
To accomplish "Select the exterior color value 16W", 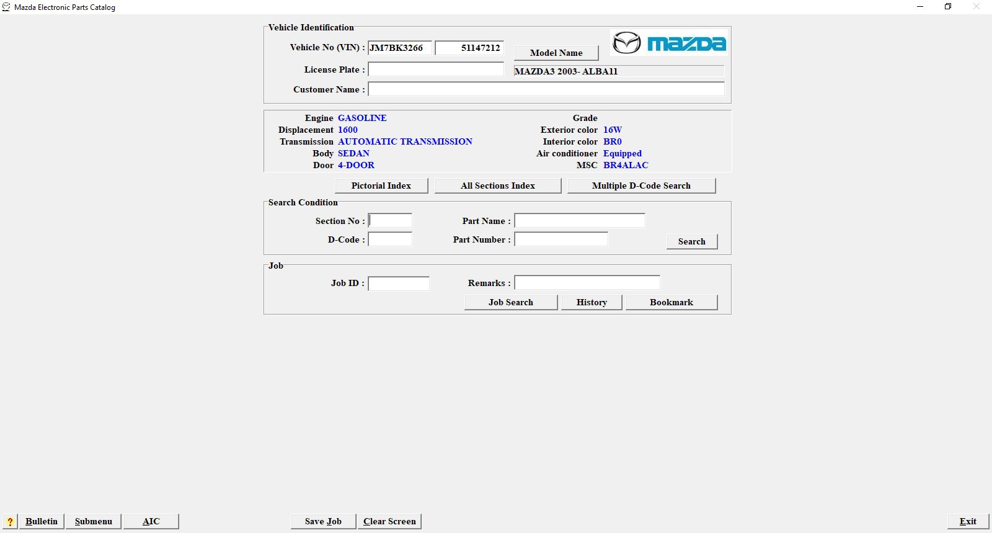I will (613, 130).
